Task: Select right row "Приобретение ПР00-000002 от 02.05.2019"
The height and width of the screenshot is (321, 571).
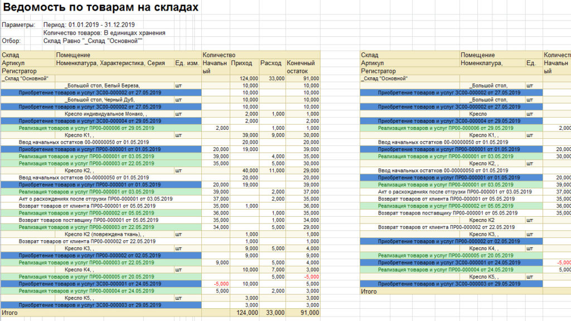Action: pyautogui.click(x=452, y=241)
